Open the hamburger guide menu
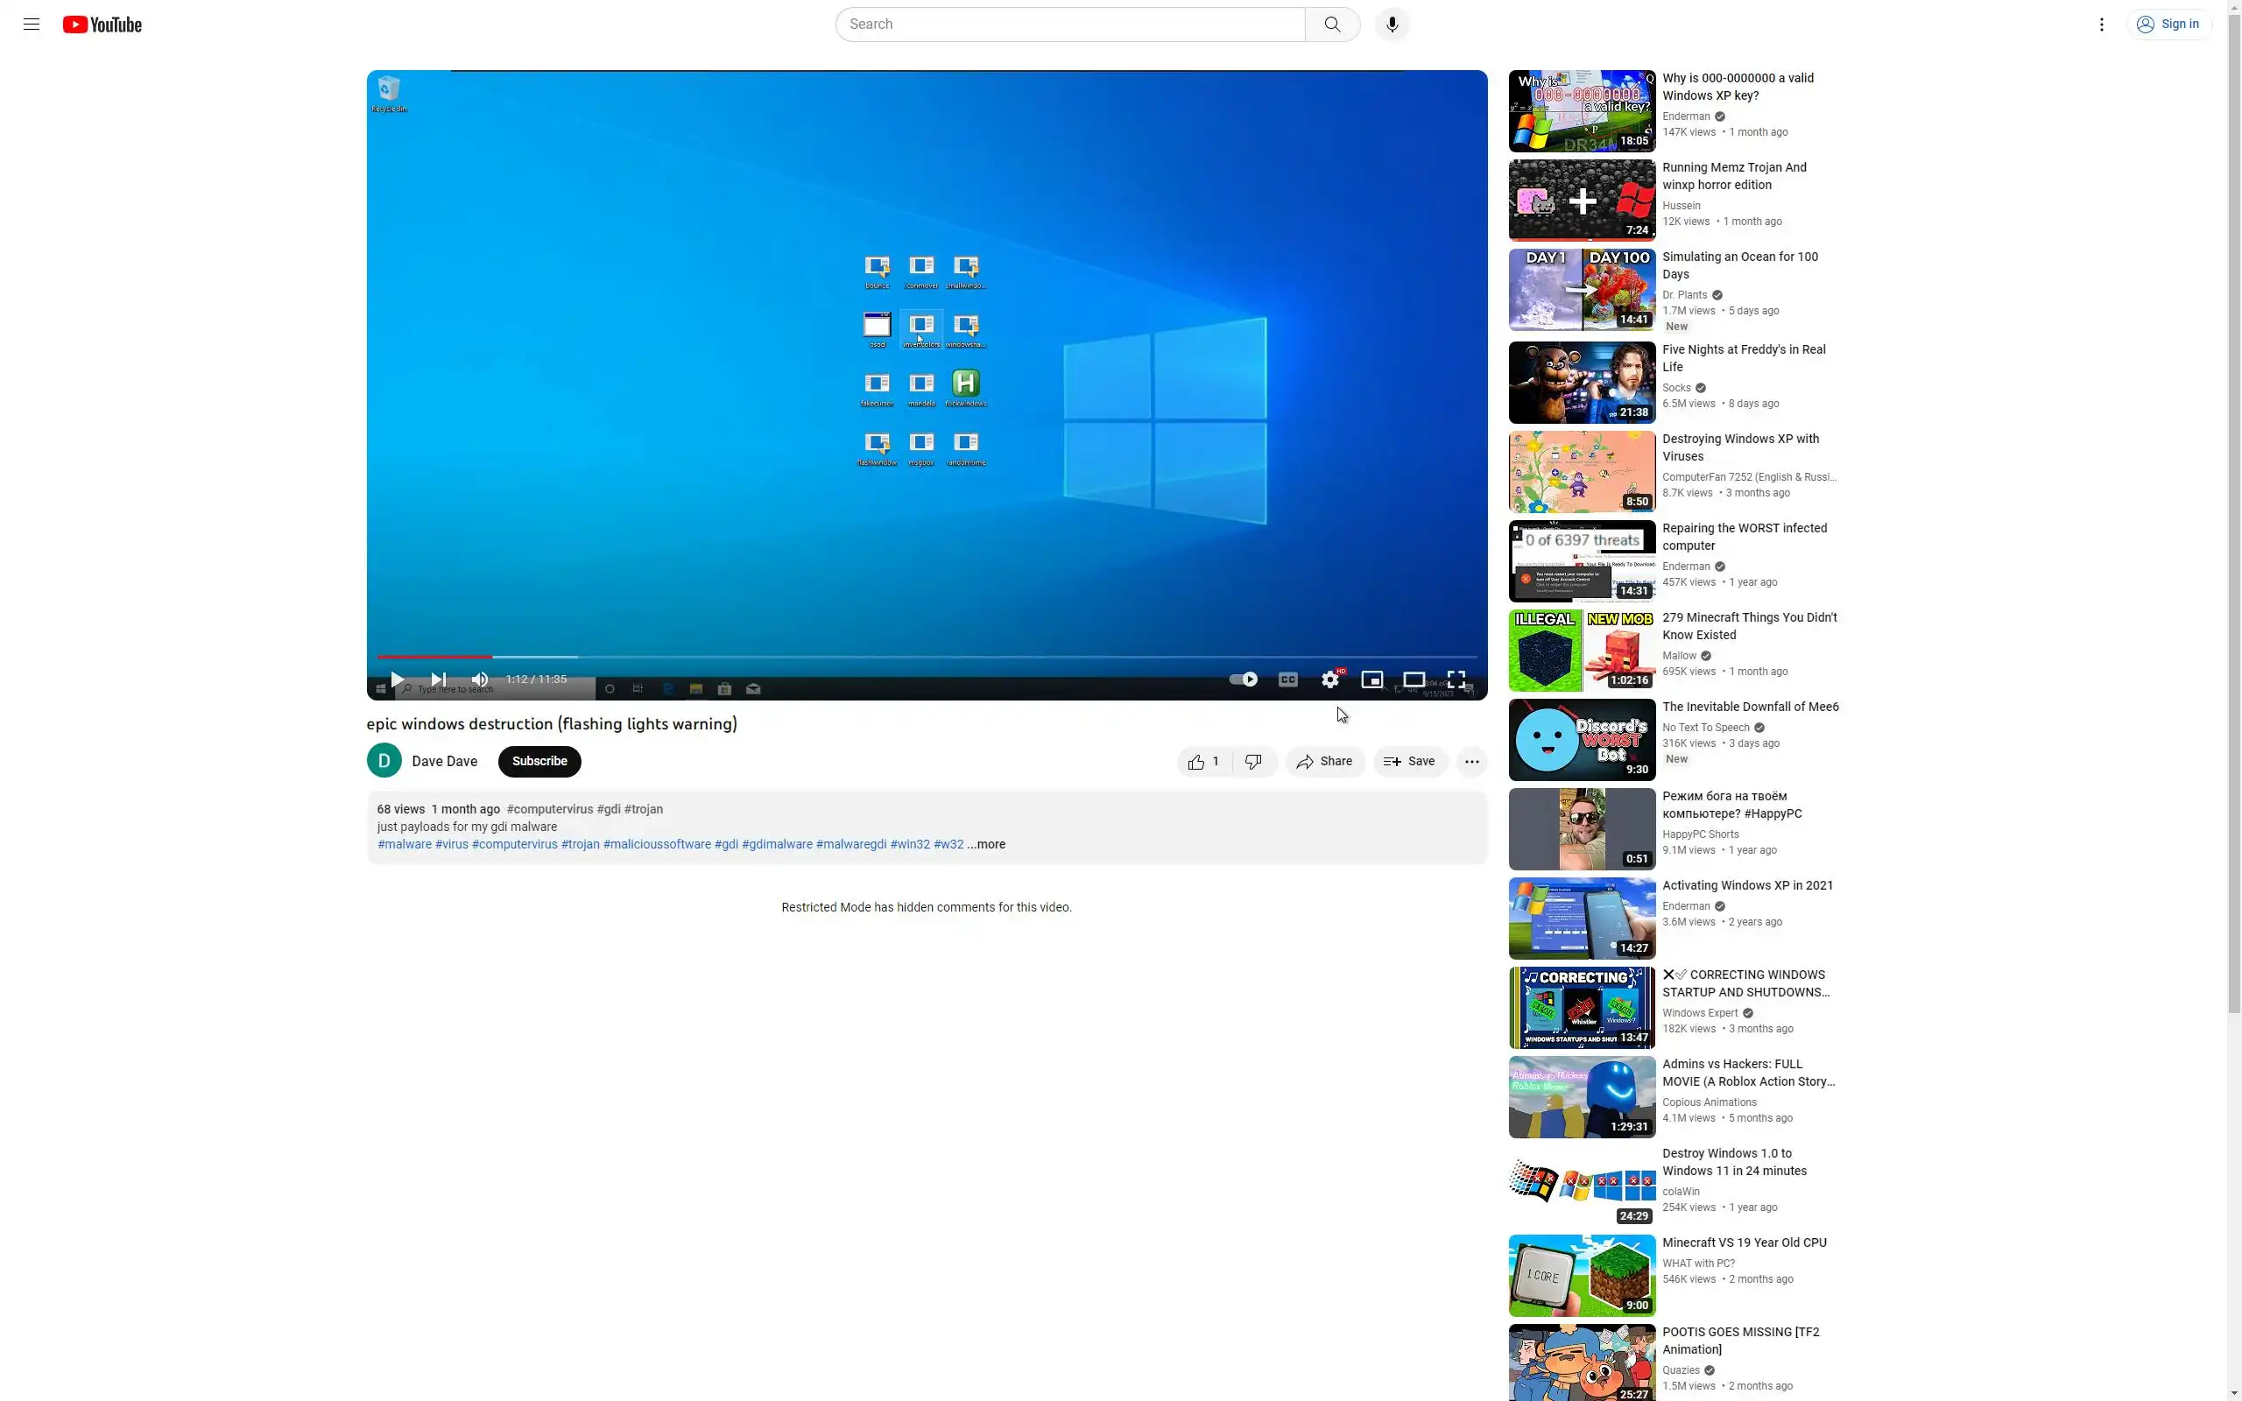This screenshot has height=1401, width=2242. tap(32, 25)
